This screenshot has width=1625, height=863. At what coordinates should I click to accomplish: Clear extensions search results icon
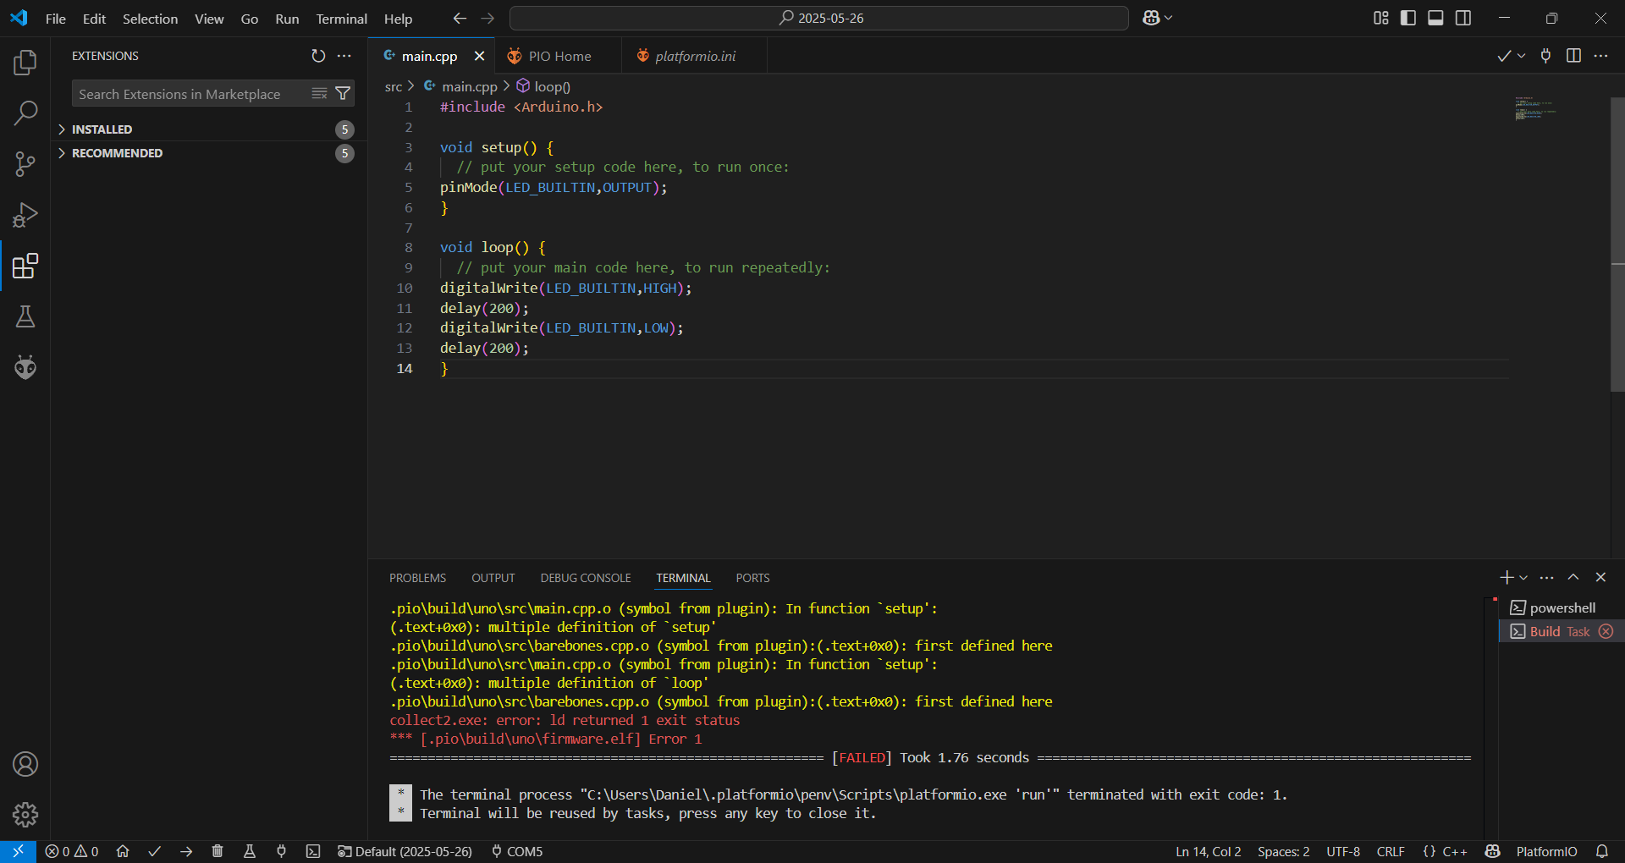coord(319,93)
